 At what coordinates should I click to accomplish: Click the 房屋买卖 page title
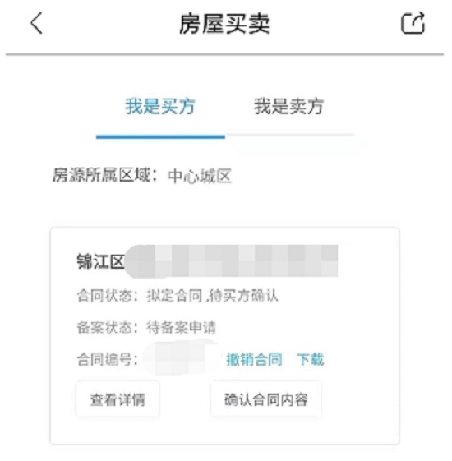coord(224,24)
